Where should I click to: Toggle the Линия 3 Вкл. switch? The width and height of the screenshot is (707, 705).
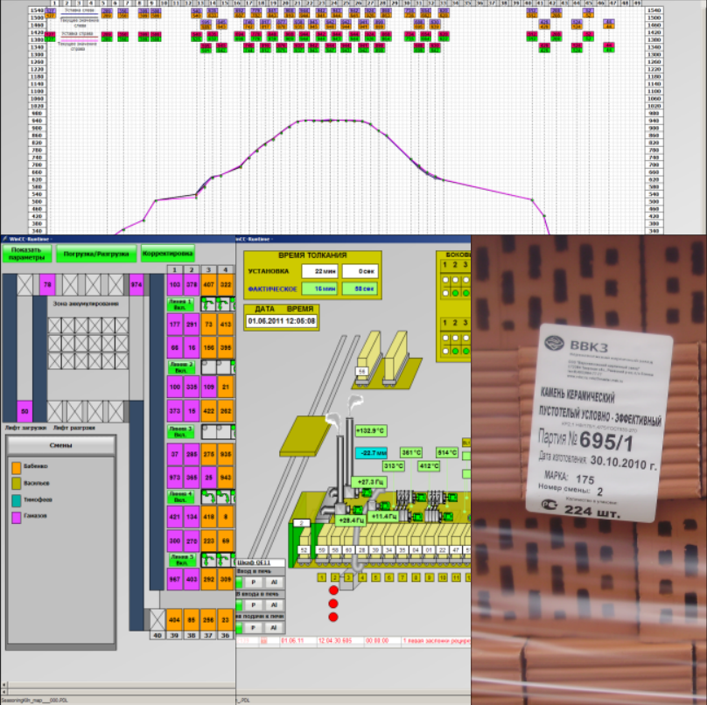[x=180, y=431]
